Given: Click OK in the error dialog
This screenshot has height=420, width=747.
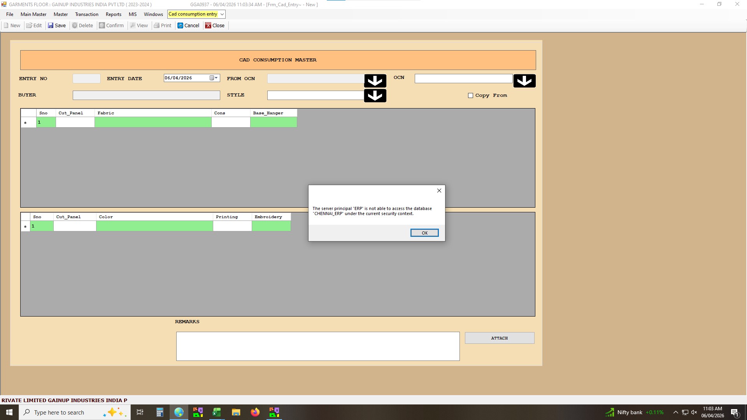Looking at the screenshot, I should pyautogui.click(x=424, y=233).
